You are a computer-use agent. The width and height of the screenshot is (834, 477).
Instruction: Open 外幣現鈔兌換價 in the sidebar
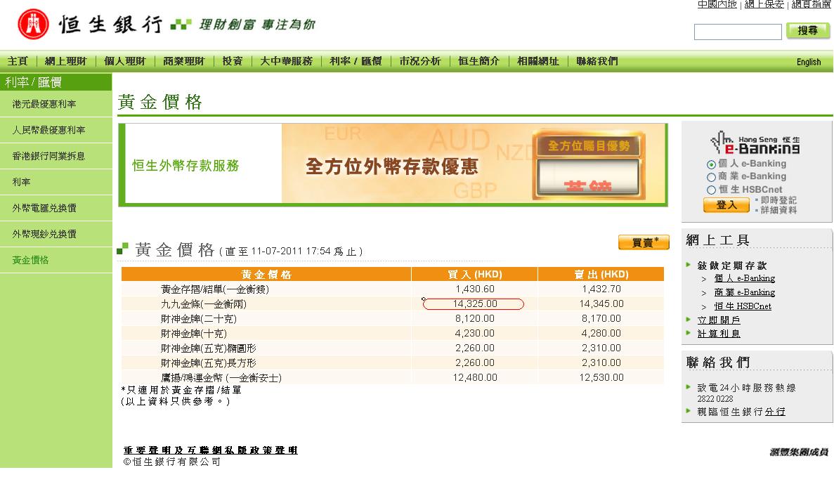[x=44, y=234]
